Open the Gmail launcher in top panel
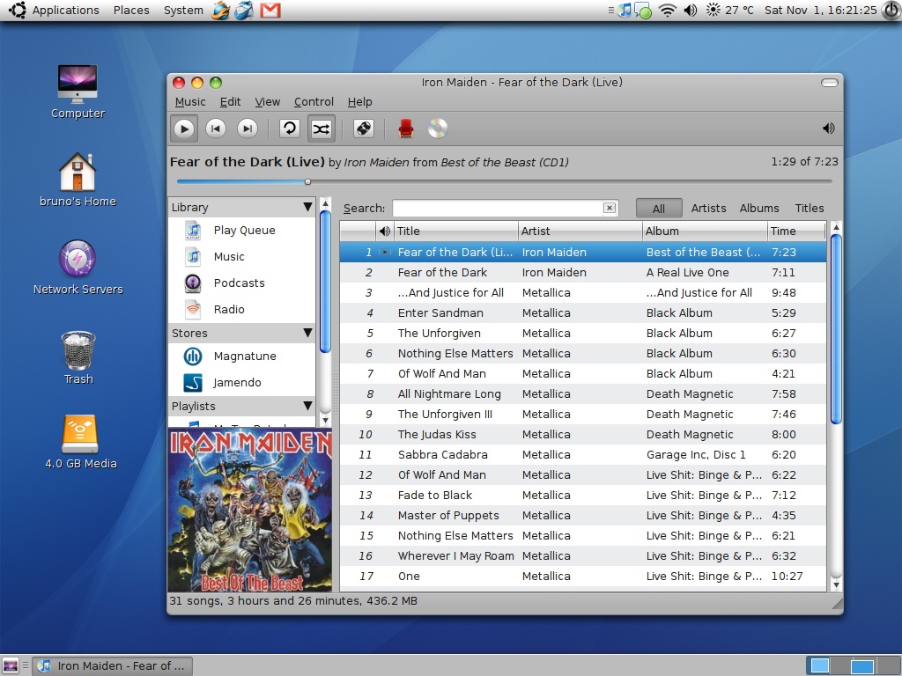 click(x=270, y=11)
